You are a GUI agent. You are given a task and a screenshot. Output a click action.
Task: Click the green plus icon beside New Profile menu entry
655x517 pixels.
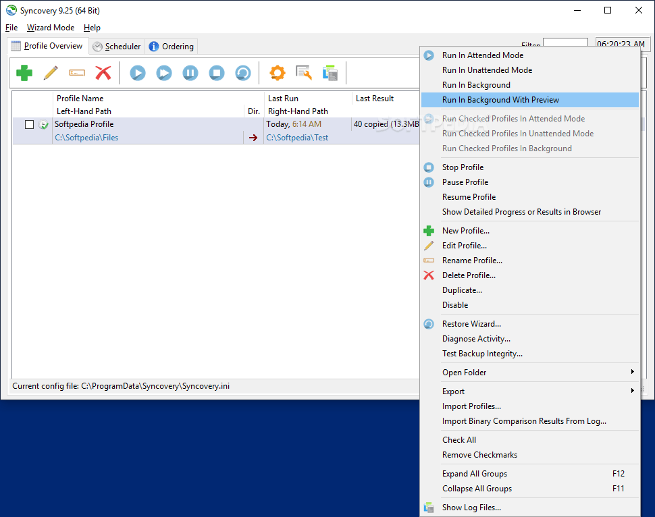click(x=429, y=231)
